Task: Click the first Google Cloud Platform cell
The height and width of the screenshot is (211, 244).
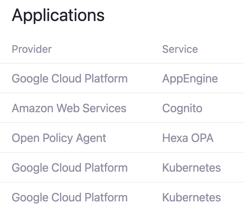Action: 69,78
